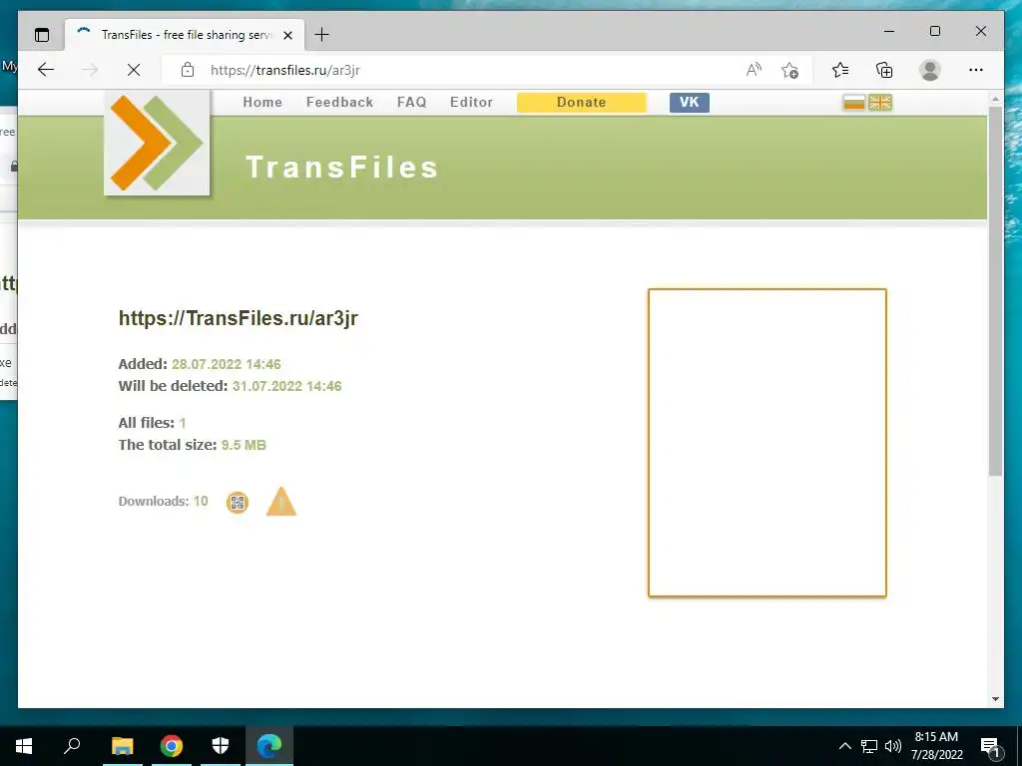Open network status tray icon
The height and width of the screenshot is (766, 1022).
[x=869, y=746]
